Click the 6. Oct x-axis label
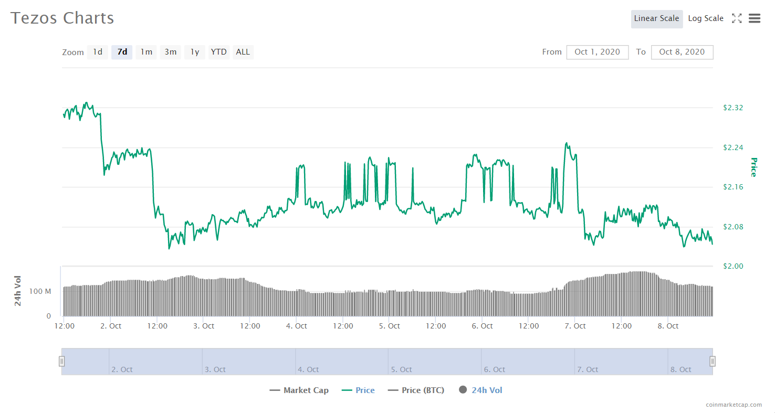Viewport: 775px width, 413px height. click(482, 326)
